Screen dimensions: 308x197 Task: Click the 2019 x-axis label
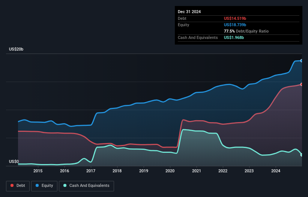pyautogui.click(x=144, y=171)
